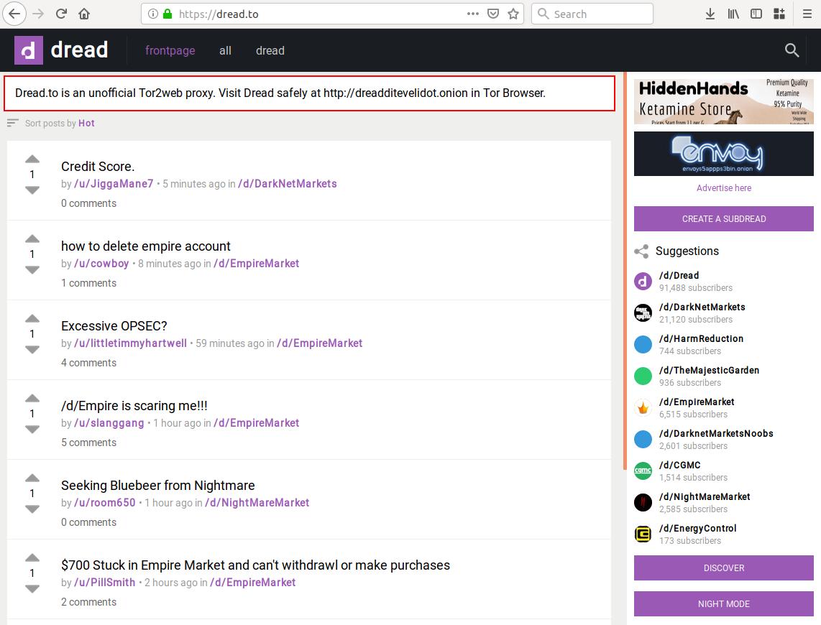Viewport: 821px width, 625px height.
Task: Open /d/DarkNetMarkets link on Credit Score post
Action: tap(288, 184)
